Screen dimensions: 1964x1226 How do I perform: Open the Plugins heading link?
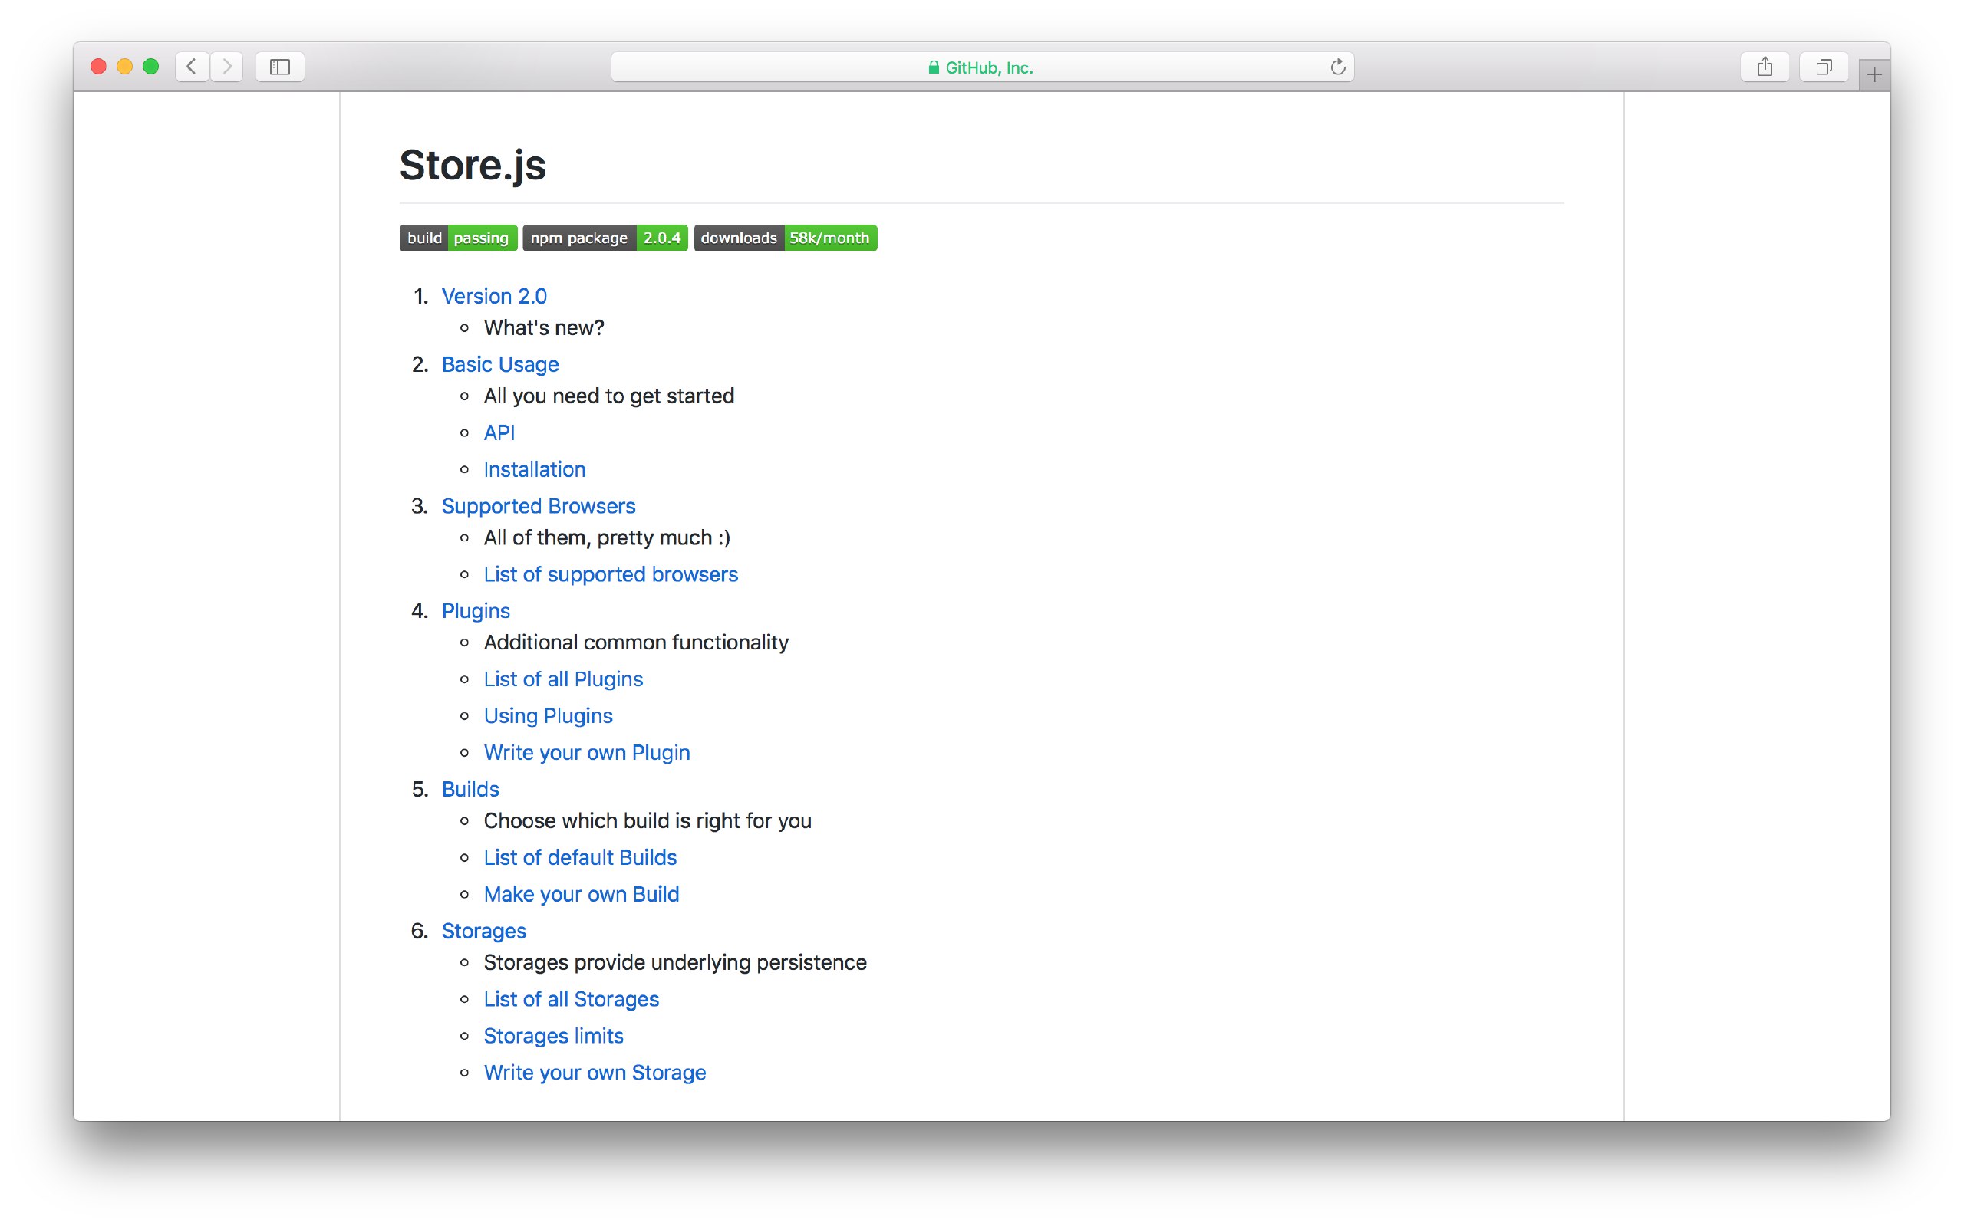point(476,610)
